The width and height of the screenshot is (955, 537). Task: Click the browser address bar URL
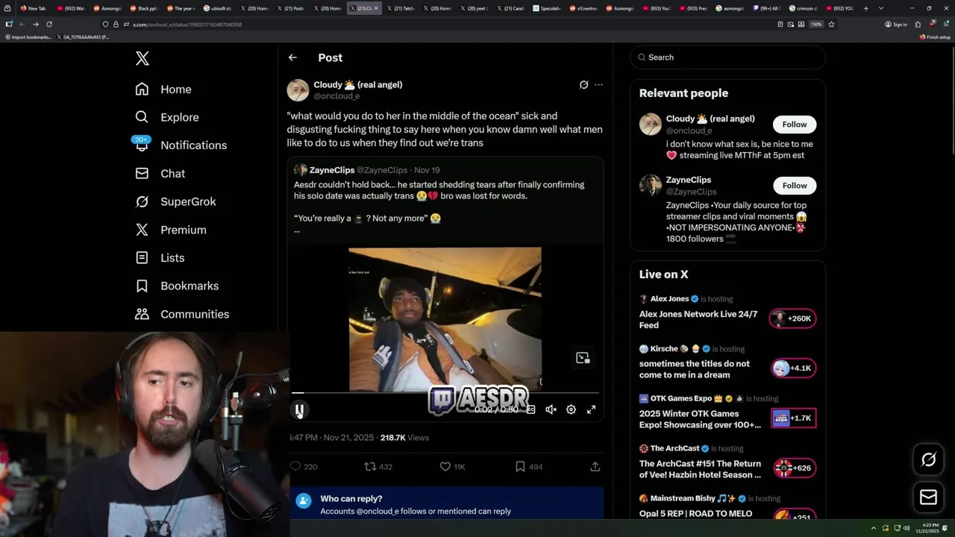coord(187,25)
